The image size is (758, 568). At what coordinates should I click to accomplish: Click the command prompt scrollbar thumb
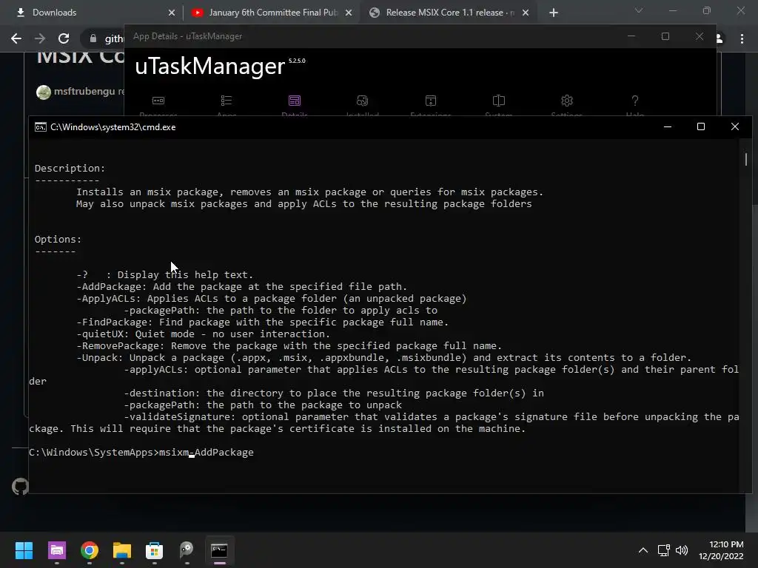(x=746, y=159)
